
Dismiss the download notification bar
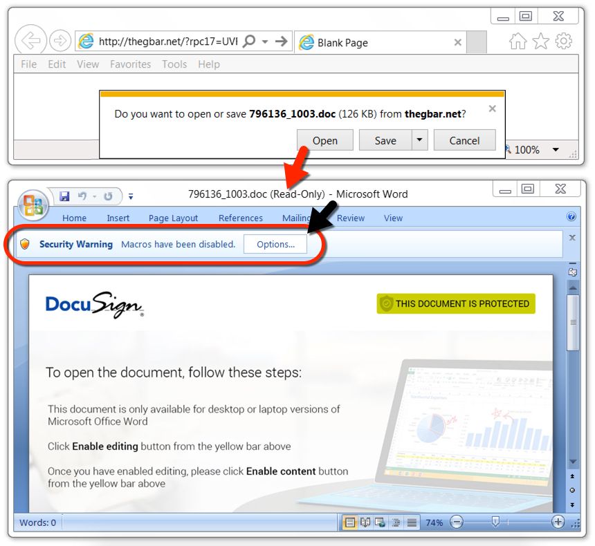(492, 109)
